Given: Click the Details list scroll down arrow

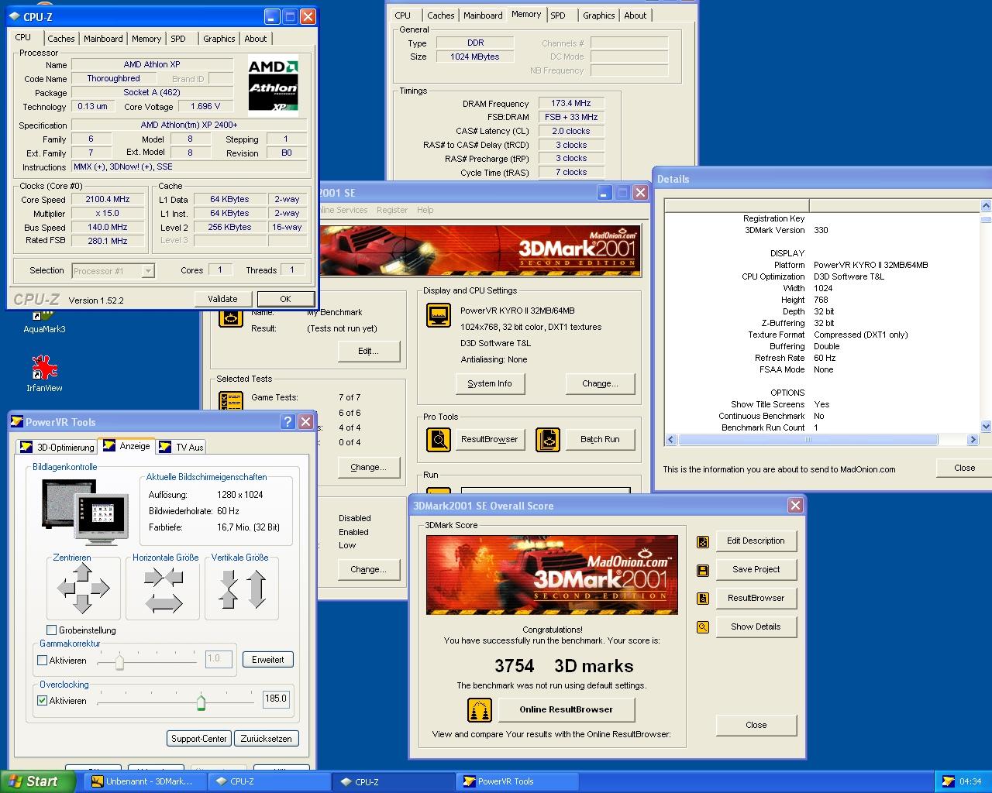Looking at the screenshot, I should click(x=986, y=427).
